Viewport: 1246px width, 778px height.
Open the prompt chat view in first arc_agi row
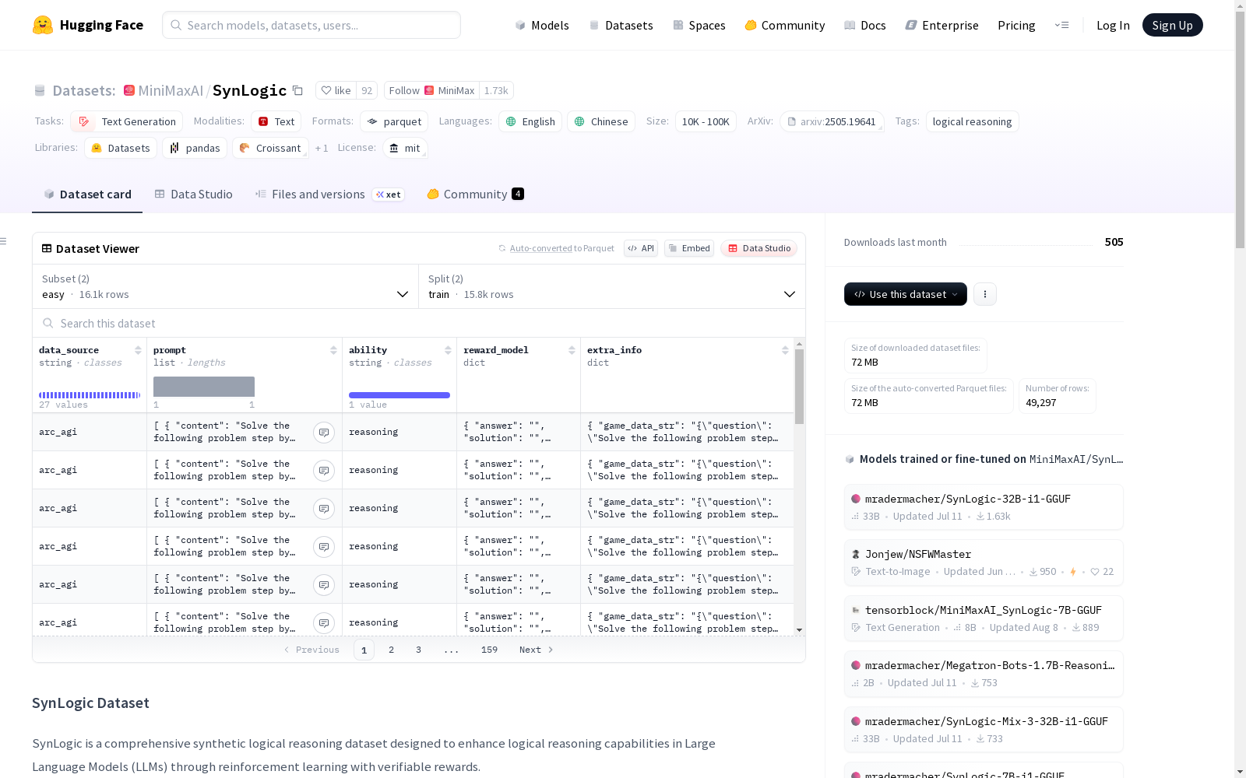[324, 433]
